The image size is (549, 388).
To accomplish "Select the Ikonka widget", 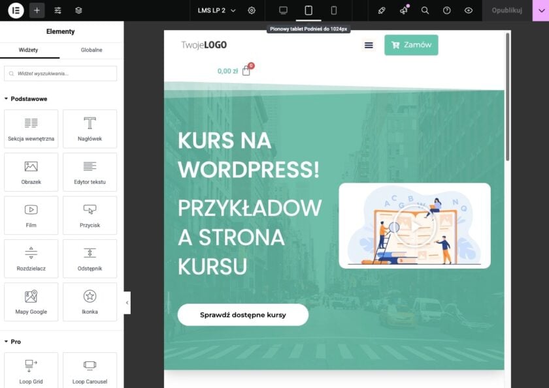I will [90, 302].
